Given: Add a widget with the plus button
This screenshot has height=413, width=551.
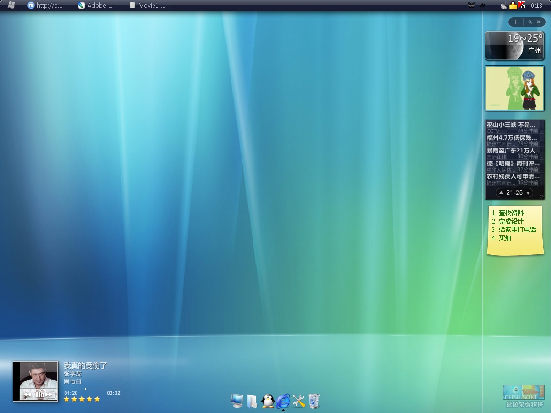Looking at the screenshot, I should click(516, 22).
